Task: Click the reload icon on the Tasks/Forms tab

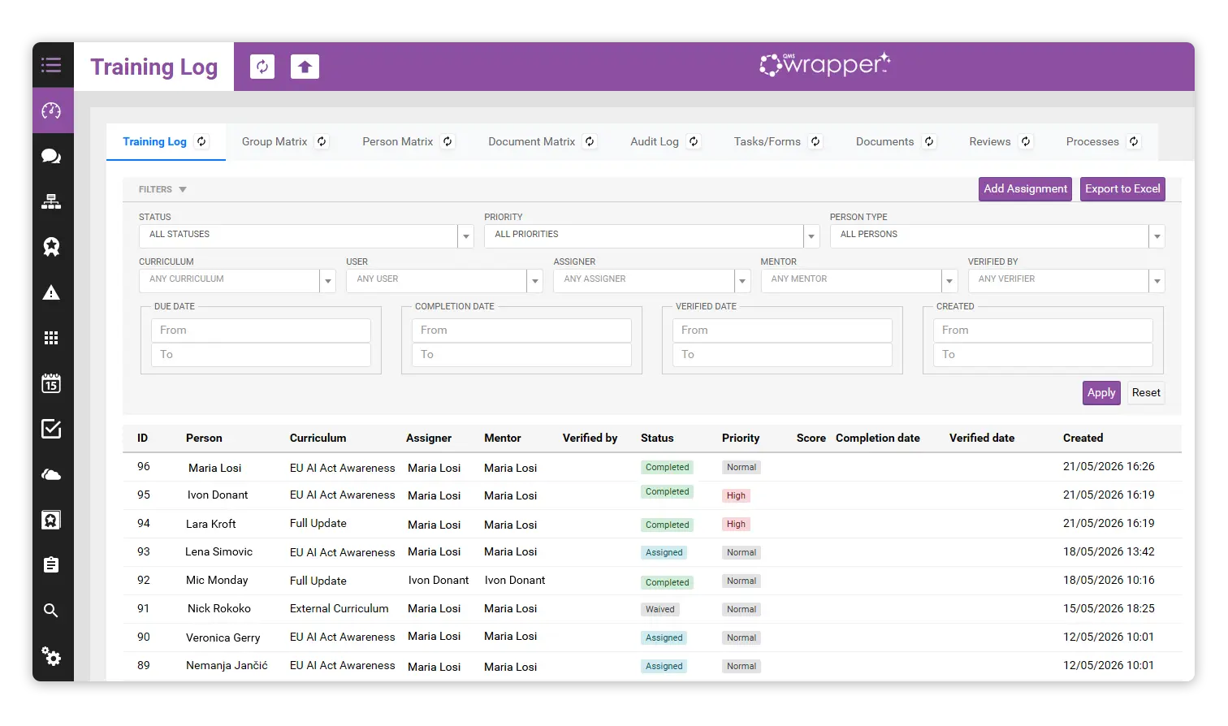Action: [815, 141]
